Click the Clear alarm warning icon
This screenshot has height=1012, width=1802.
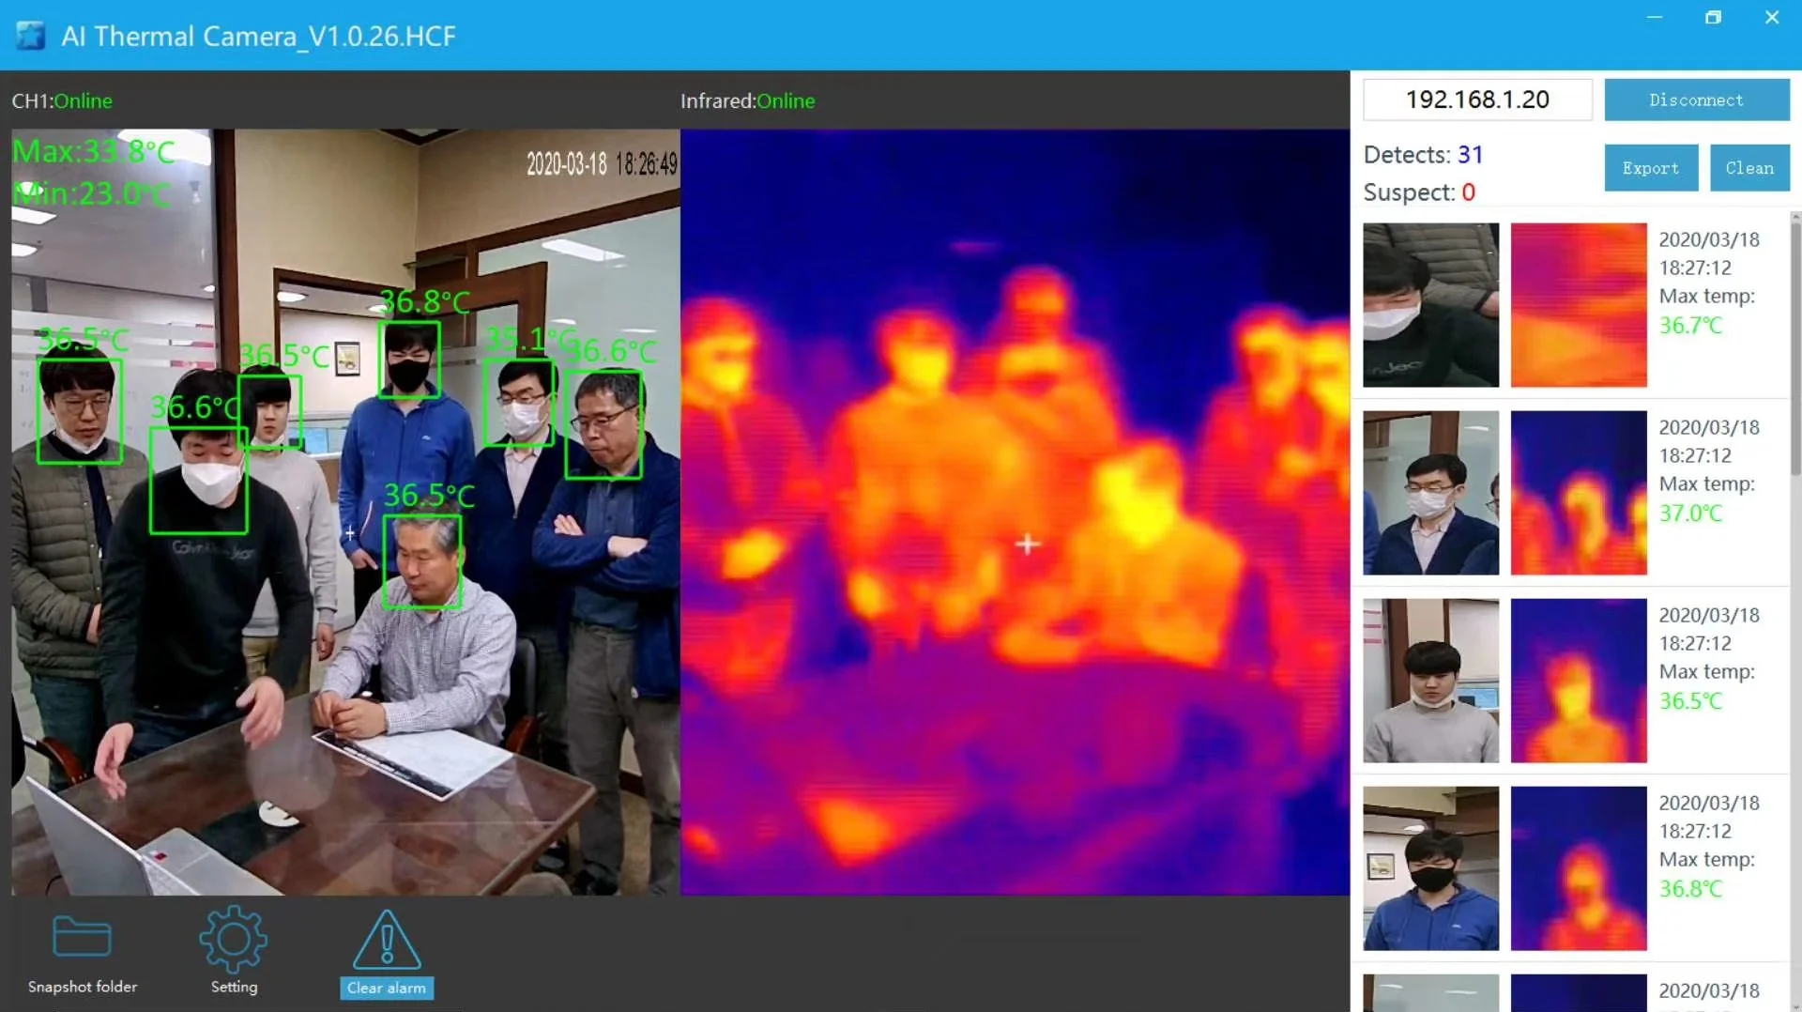click(x=387, y=939)
